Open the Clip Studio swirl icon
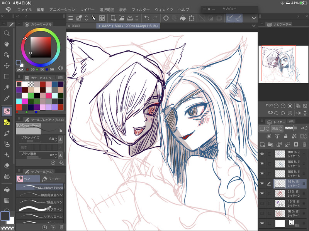The height and width of the screenshot is (231, 309). [x=102, y=18]
